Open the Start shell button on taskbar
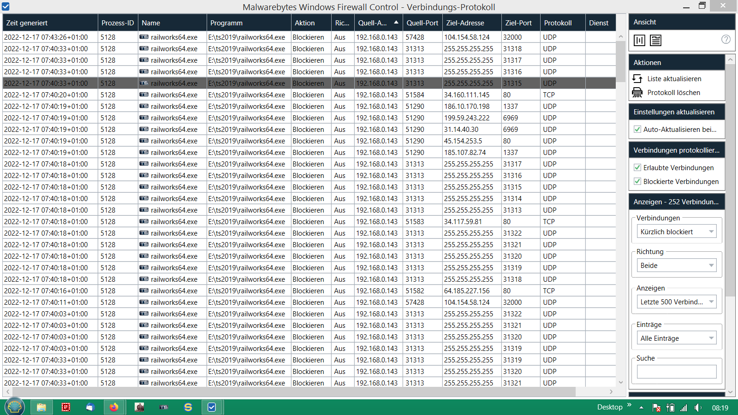Viewport: 738px width, 415px height. click(15, 407)
